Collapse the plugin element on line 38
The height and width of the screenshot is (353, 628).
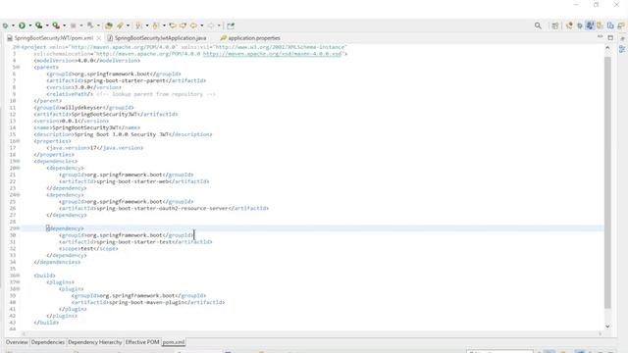click(x=19, y=288)
